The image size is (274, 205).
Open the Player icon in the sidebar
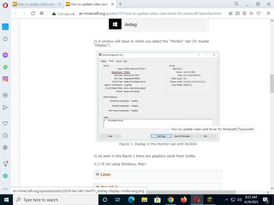[x=5, y=95]
